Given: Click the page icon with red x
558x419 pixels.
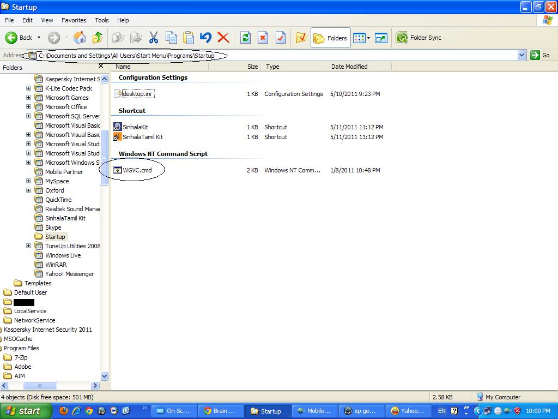Looking at the screenshot, I should click(x=263, y=38).
